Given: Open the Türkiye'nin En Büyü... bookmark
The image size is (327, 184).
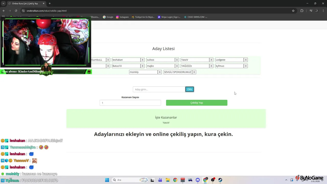Looking at the screenshot, I should pos(143,17).
